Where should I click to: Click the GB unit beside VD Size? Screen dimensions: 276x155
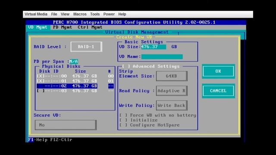click(174, 47)
